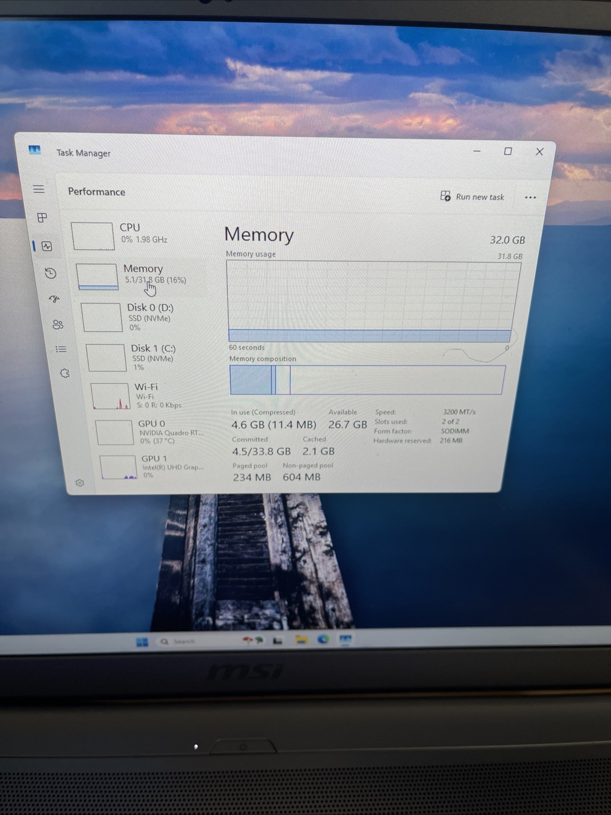Open Microsoft Edge from the taskbar
Image resolution: width=611 pixels, height=815 pixels.
323,639
